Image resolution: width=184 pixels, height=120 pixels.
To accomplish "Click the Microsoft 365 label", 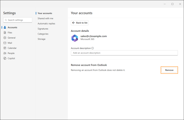I will [x=87, y=39].
